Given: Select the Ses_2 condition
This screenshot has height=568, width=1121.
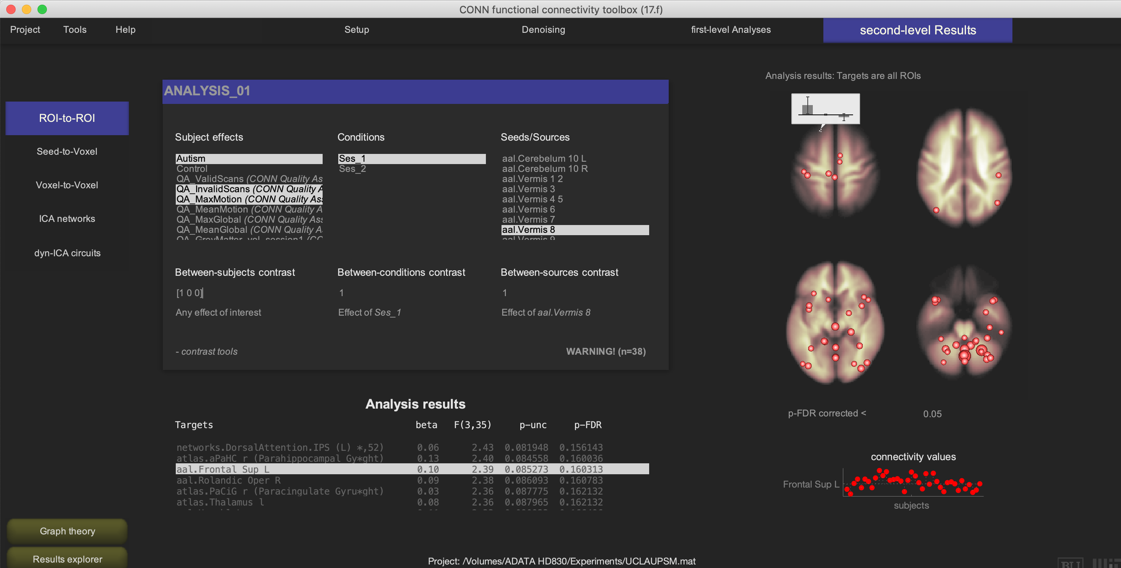Looking at the screenshot, I should 352,169.
